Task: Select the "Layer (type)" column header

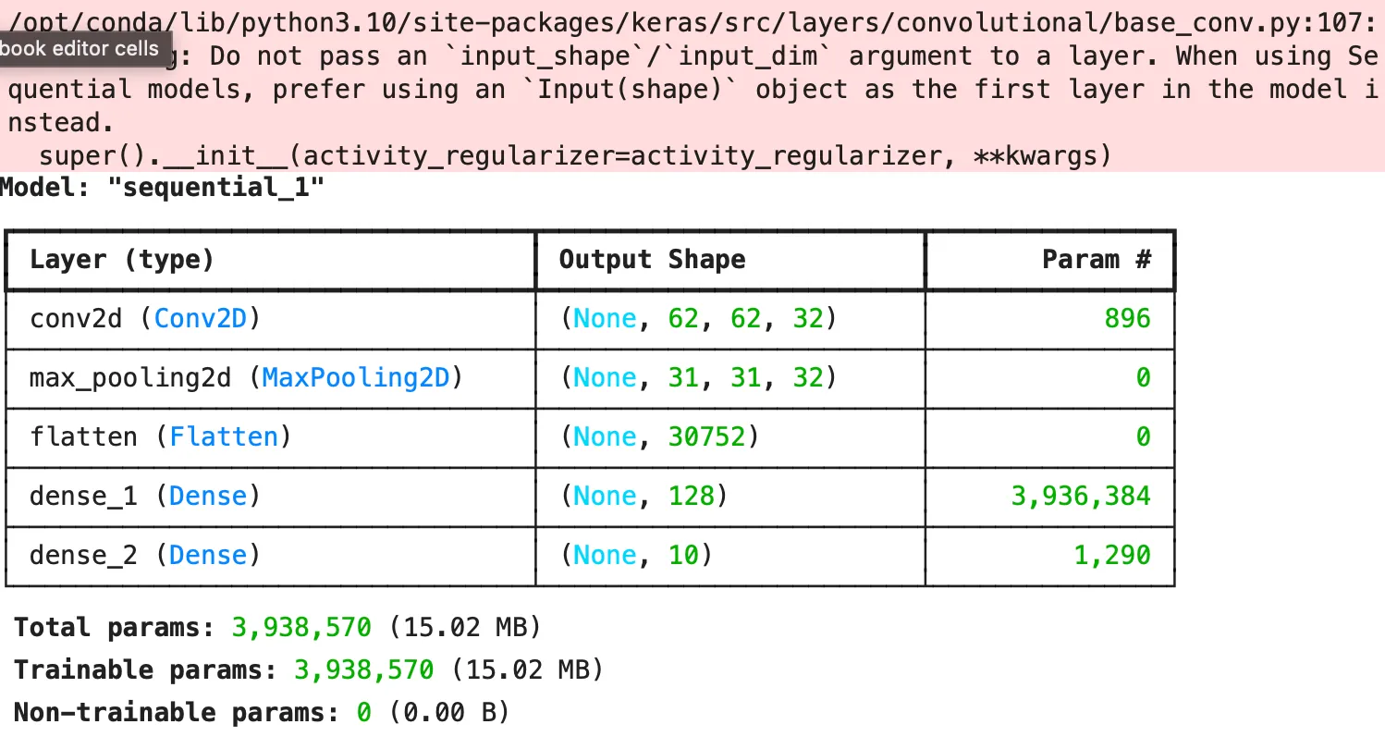Action: [122, 260]
